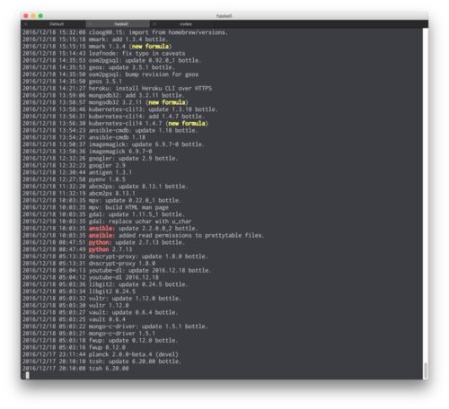Click line 'osm2pgsql: bump revision for geos'

(x=144, y=74)
